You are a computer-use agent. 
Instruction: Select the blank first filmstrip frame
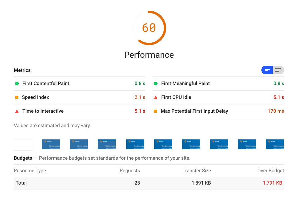click(23, 145)
